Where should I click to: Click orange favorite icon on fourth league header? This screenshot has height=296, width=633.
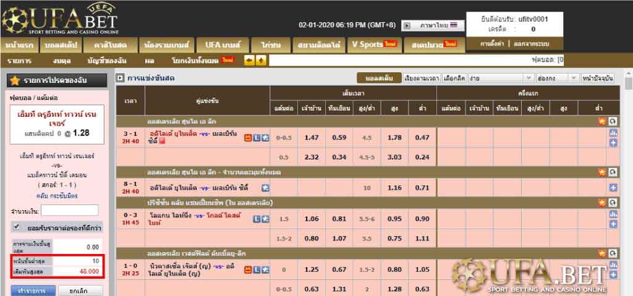coord(602,253)
